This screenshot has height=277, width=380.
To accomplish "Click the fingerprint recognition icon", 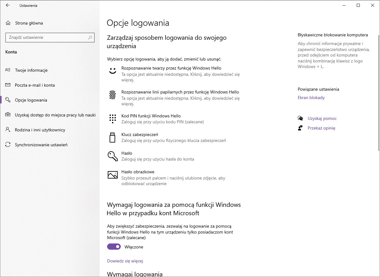I will (x=112, y=95).
